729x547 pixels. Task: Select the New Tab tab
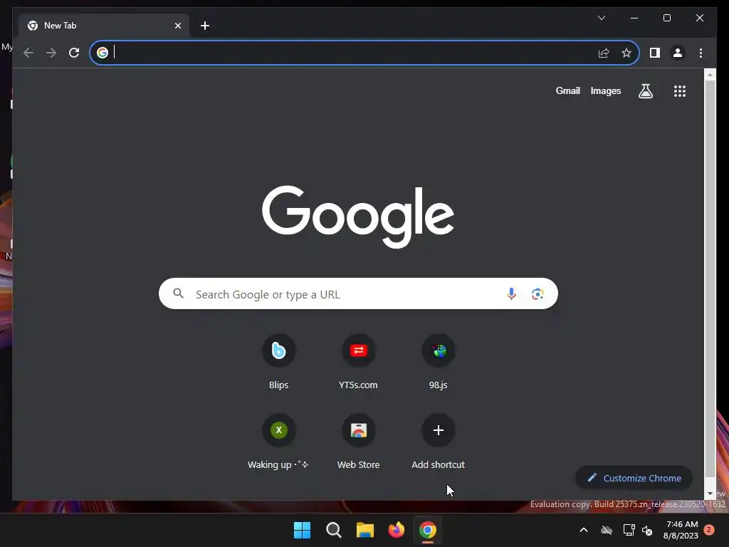click(x=104, y=26)
